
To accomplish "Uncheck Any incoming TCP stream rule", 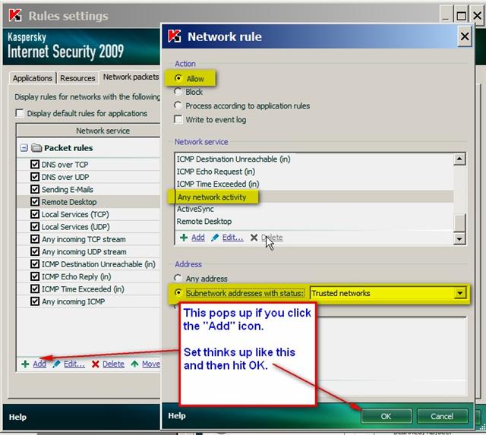I will (x=35, y=239).
